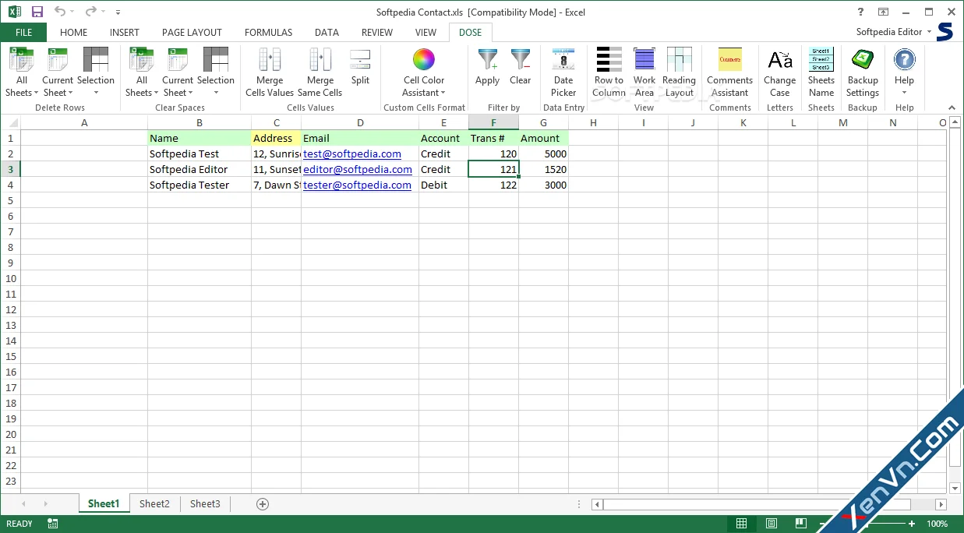Click the Row to Column icon

coord(609,59)
